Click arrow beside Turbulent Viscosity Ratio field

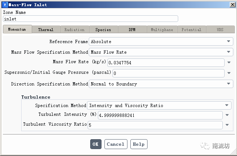[x=227, y=125]
